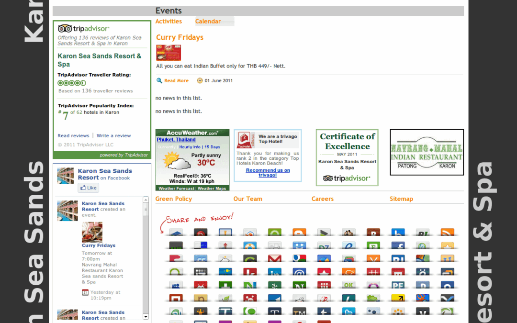Click the green Technorati bubble icon
Image resolution: width=517 pixels, height=323 pixels.
click(250, 311)
